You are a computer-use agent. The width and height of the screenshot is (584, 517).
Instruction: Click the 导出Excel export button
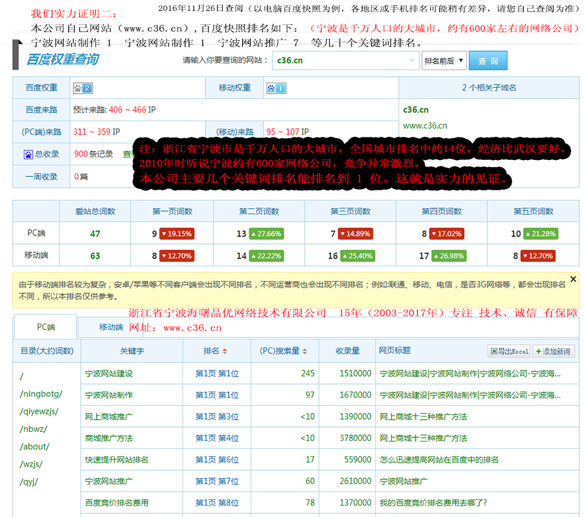(509, 352)
